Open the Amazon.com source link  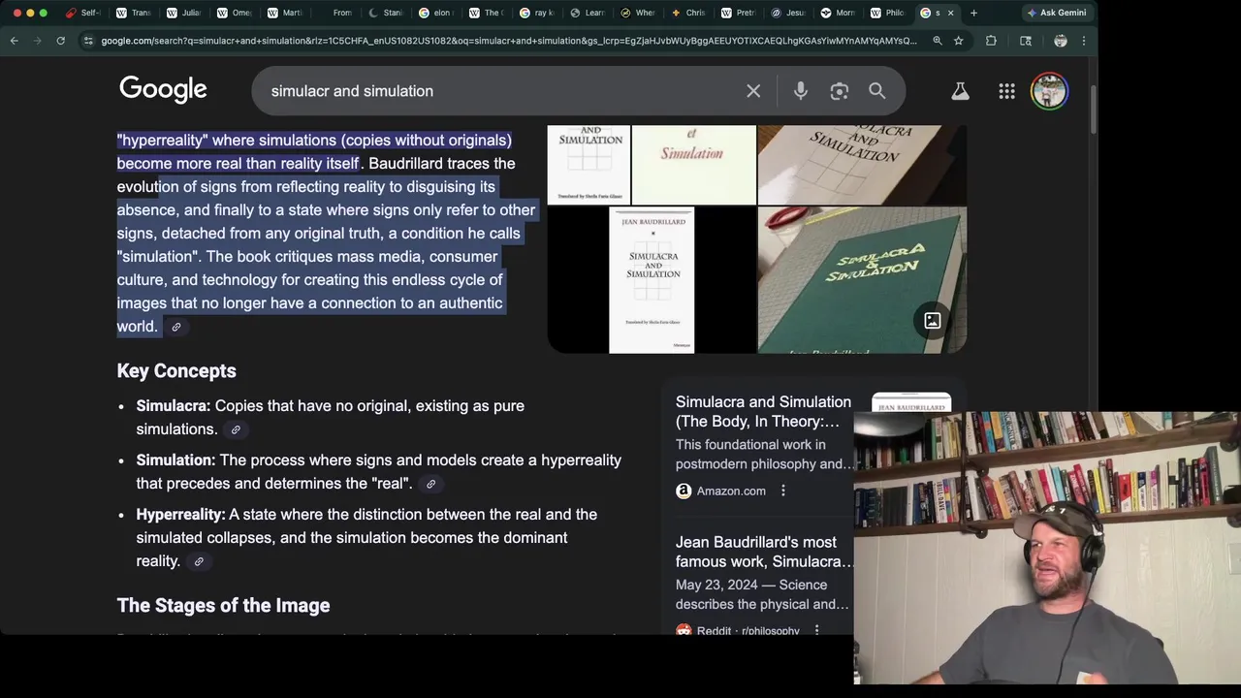[x=720, y=491]
